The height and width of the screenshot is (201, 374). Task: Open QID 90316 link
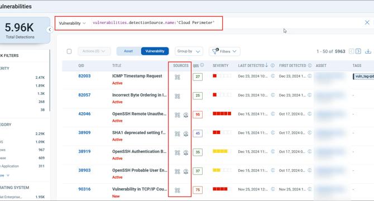(x=84, y=189)
